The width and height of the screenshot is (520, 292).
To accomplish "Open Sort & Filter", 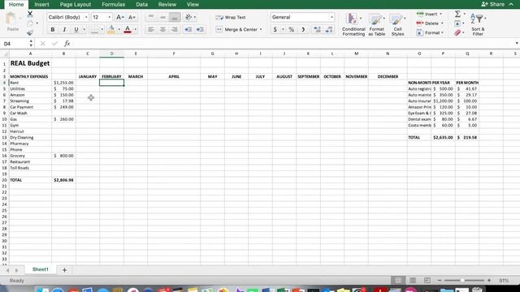I will coord(478,24).
